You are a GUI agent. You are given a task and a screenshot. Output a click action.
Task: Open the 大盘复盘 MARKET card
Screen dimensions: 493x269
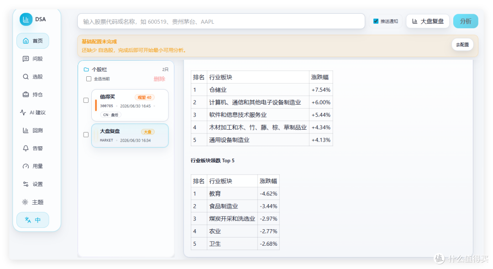[130, 136]
